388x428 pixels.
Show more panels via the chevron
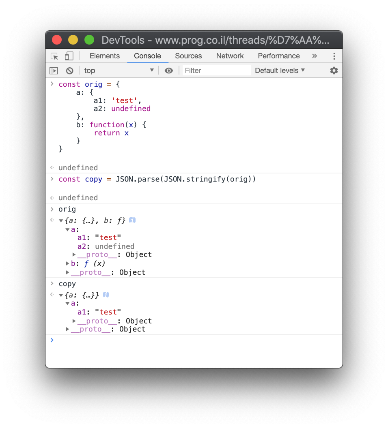click(x=315, y=56)
